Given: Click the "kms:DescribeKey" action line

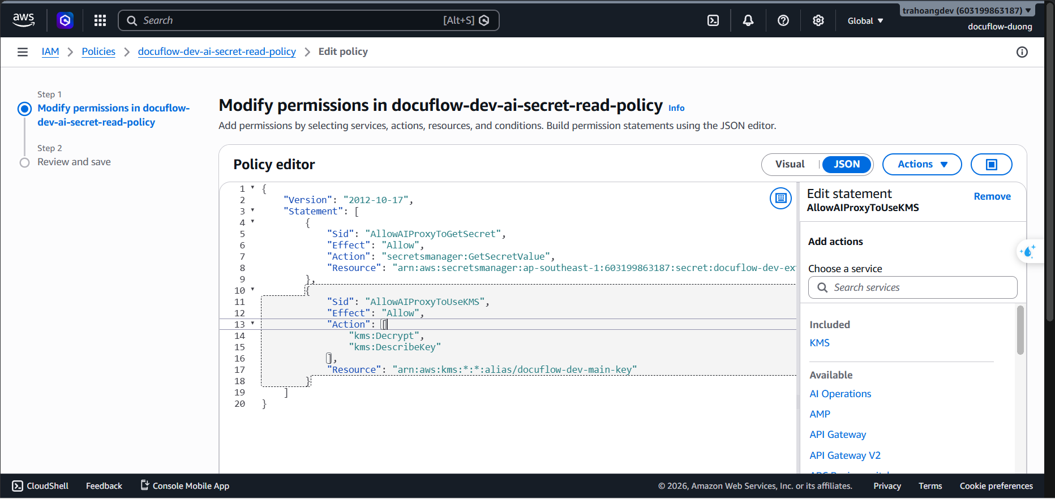Looking at the screenshot, I should point(394,347).
